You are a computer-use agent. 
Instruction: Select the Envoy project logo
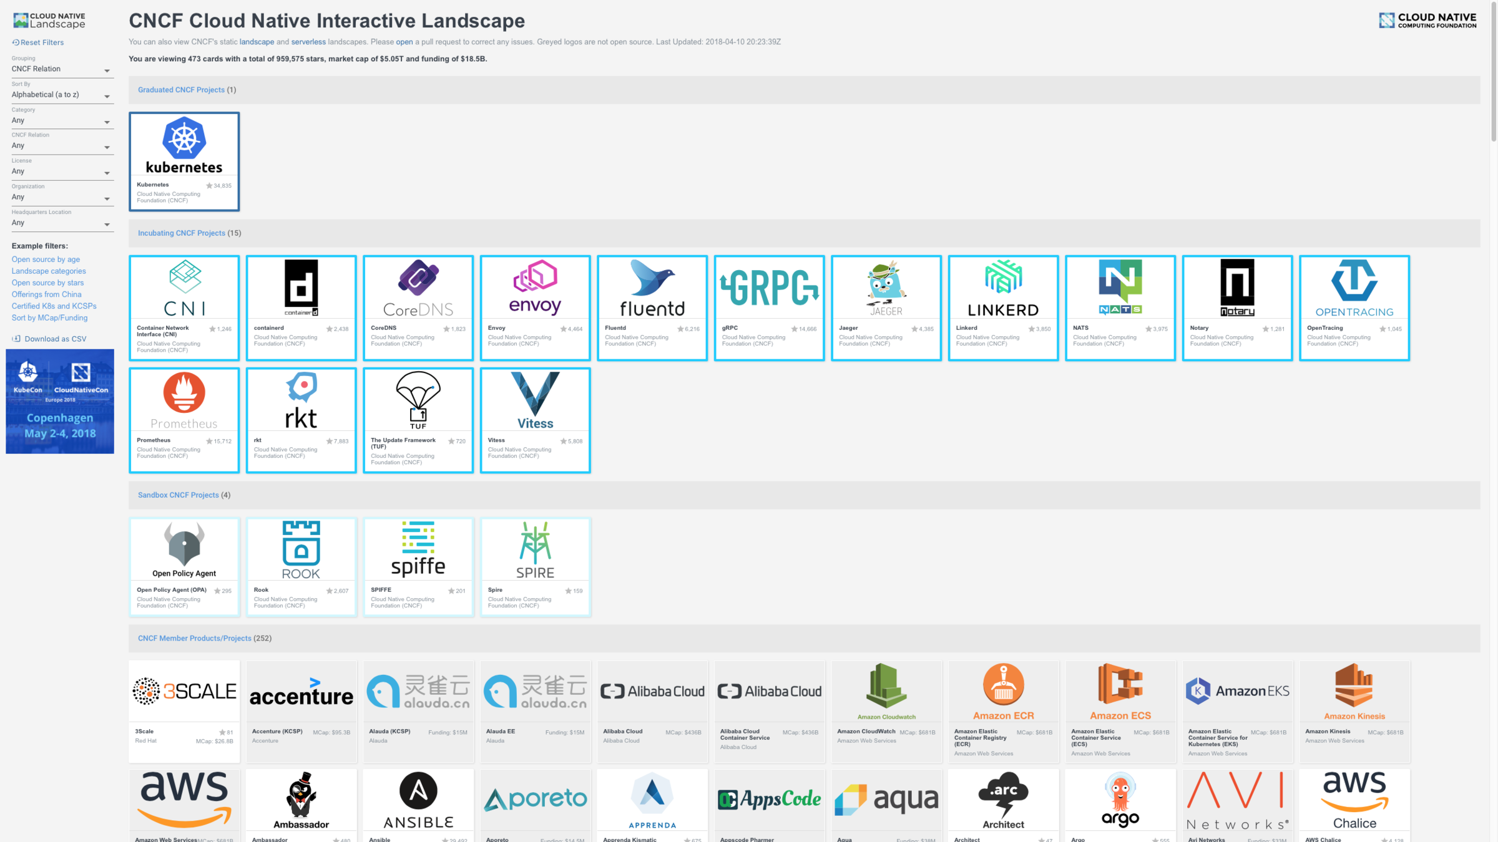[x=535, y=288]
